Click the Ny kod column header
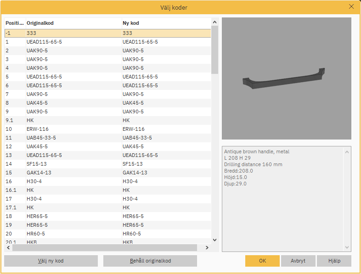 pyautogui.click(x=165, y=23)
